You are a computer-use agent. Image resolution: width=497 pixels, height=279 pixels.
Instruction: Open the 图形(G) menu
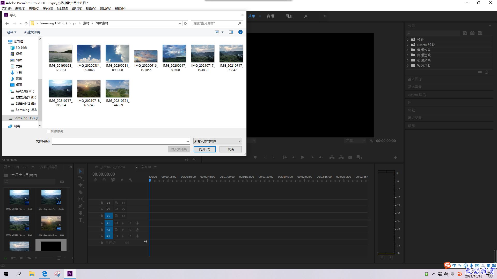click(x=77, y=9)
